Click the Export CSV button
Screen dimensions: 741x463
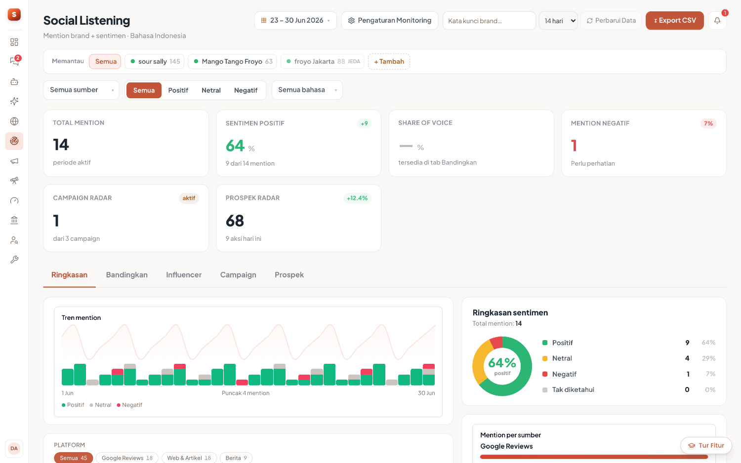pyautogui.click(x=675, y=21)
